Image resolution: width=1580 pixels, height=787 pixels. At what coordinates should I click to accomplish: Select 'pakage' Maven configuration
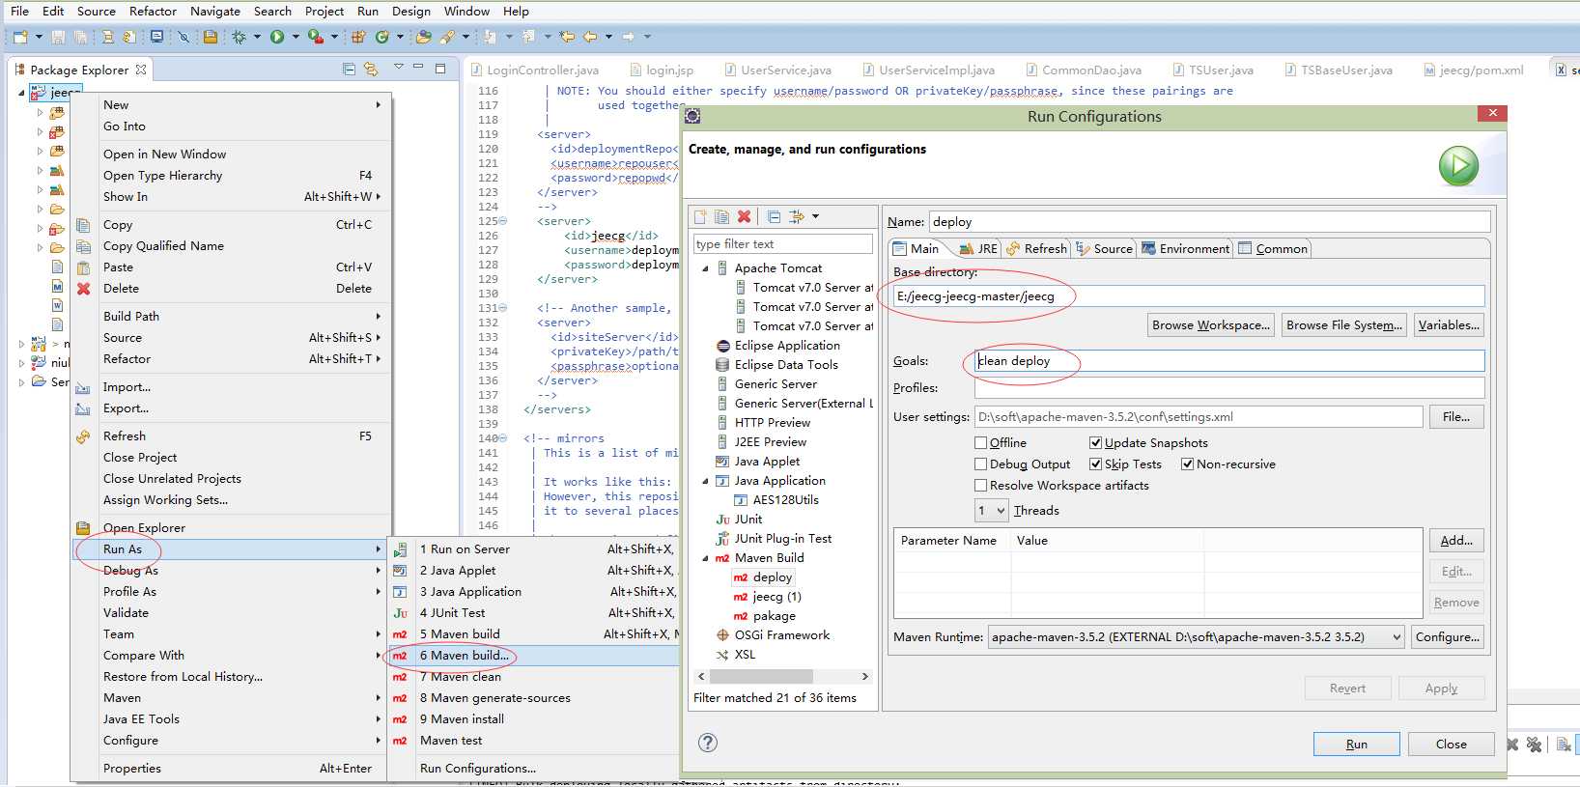click(775, 616)
